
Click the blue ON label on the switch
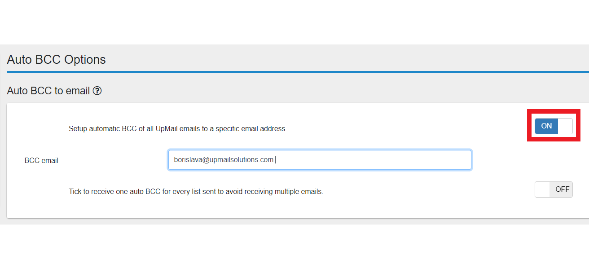546,126
